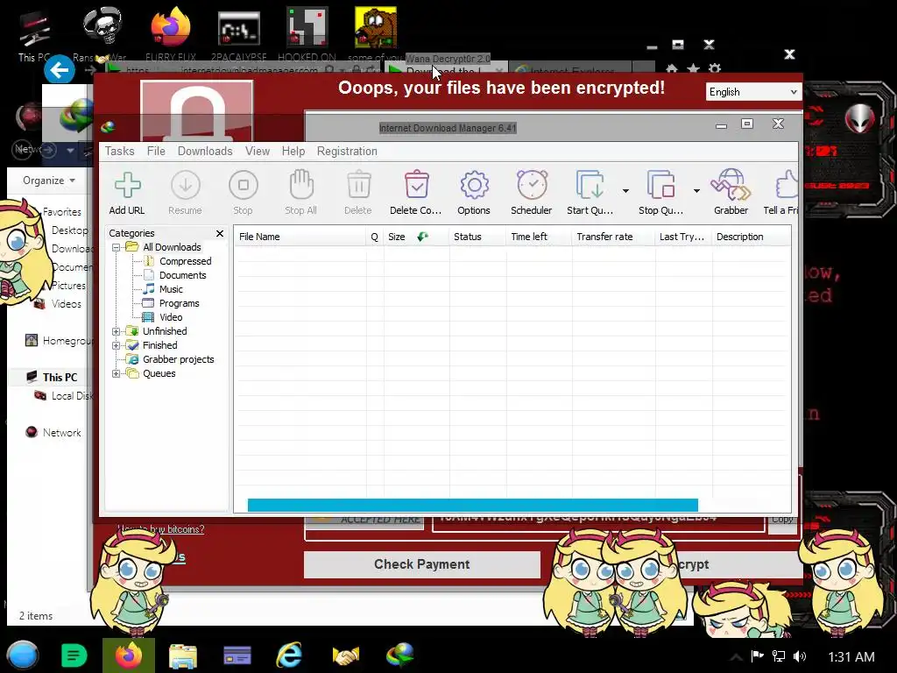Click the How to buy bitcoins link

click(x=161, y=529)
